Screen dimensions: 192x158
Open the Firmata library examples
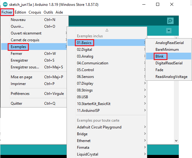click(x=107, y=148)
